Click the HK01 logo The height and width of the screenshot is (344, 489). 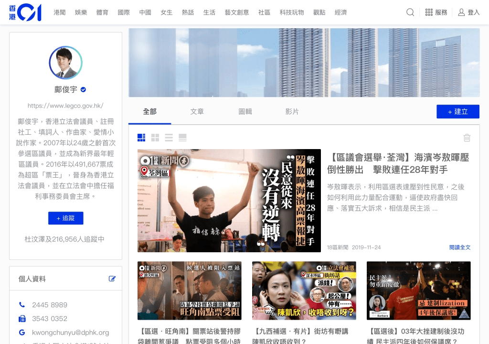pyautogui.click(x=25, y=12)
